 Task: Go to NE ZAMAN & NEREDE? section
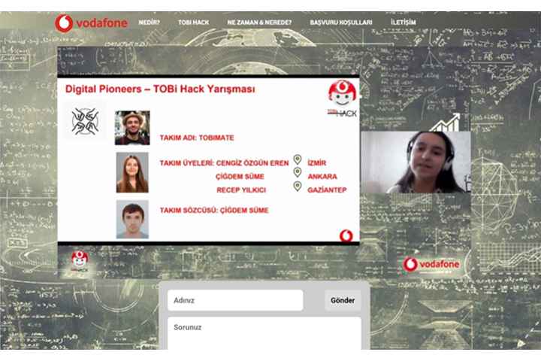(x=259, y=23)
